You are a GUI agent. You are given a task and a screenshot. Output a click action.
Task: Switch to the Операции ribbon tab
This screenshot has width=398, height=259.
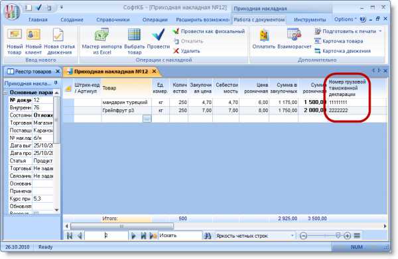point(155,20)
